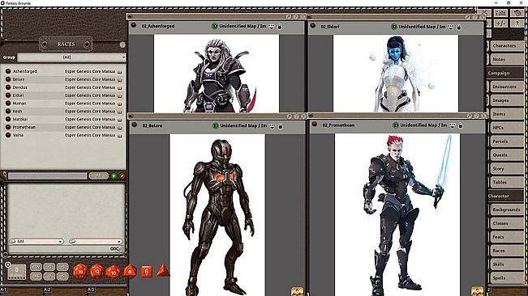Click the mask icon in 02_Eldori window
Viewport: 528px width, 296px height.
[x=451, y=27]
